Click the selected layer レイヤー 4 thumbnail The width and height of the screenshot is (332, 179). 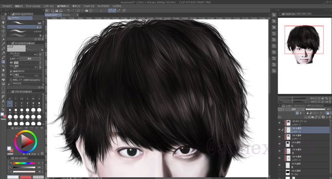(289, 130)
